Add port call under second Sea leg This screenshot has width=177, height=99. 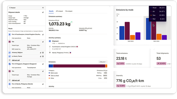click(x=16, y=80)
